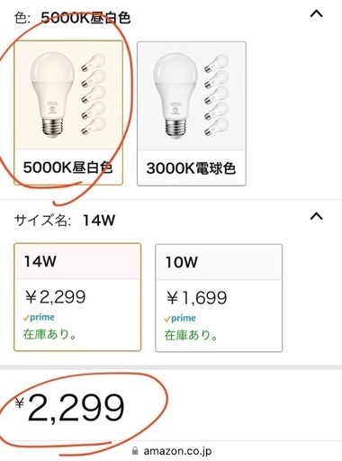The width and height of the screenshot is (342, 461).
Task: Collapse the サイズ名 size section chevron
Action: [316, 216]
